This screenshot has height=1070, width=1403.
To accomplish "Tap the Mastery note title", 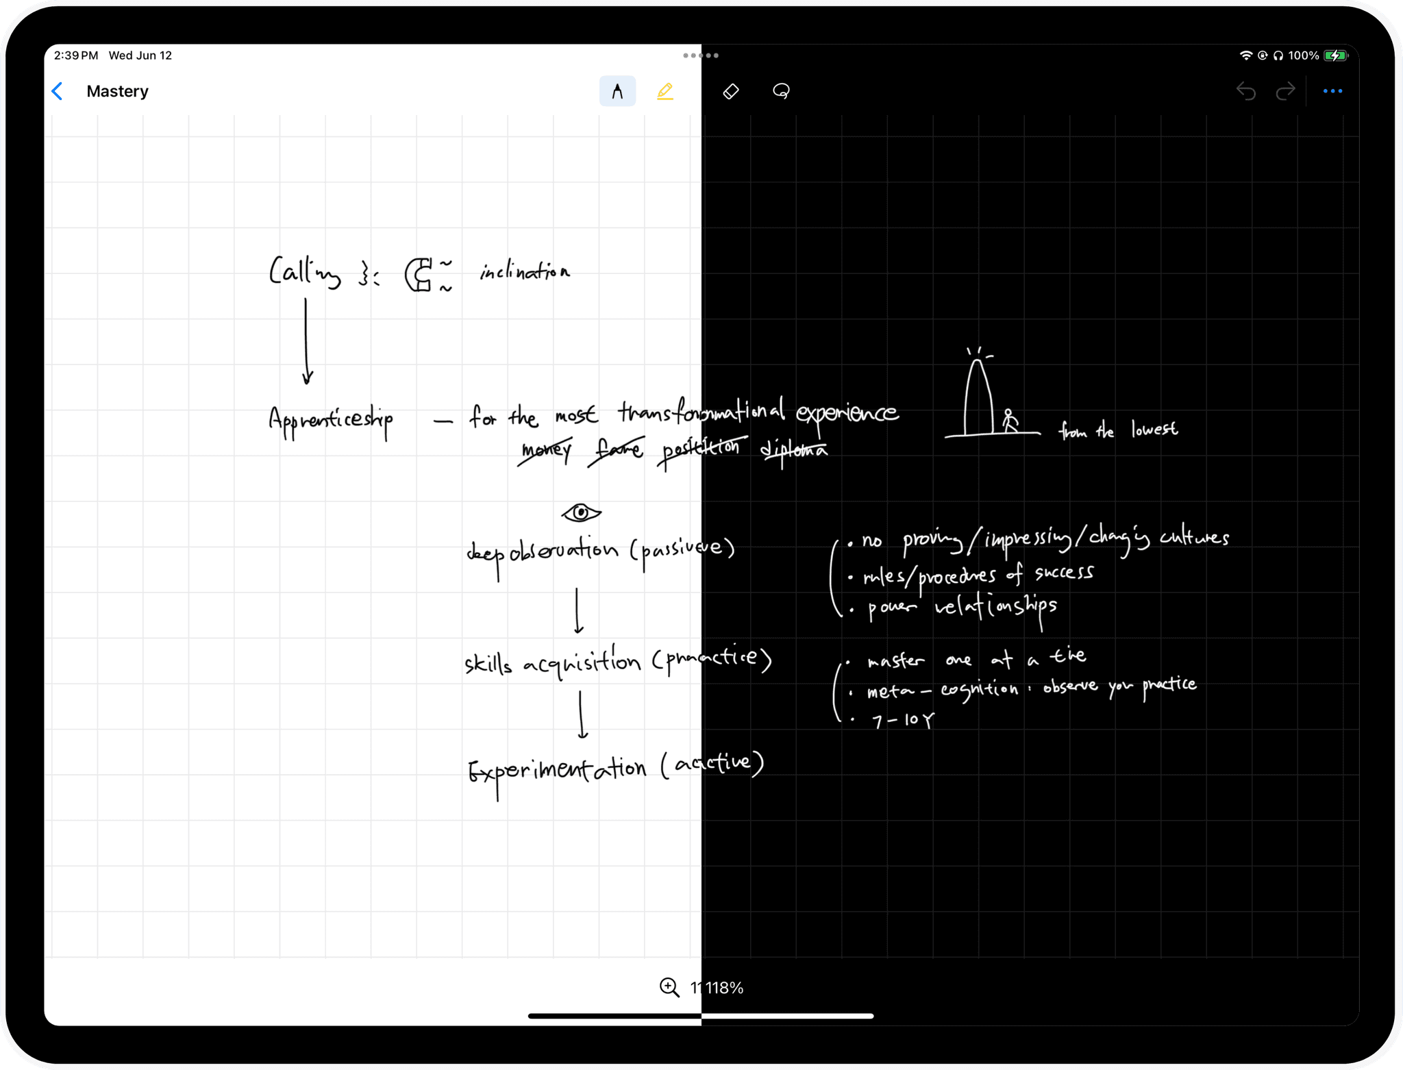I will click(x=117, y=91).
